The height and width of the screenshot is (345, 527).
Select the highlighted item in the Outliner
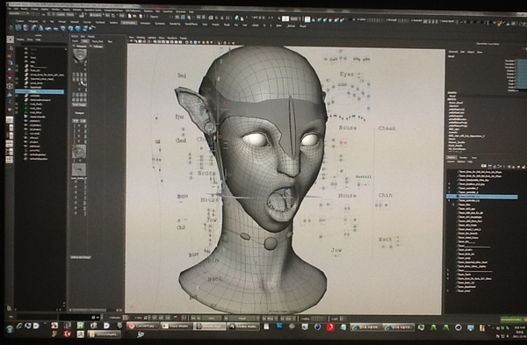click(x=40, y=91)
